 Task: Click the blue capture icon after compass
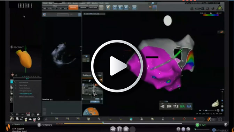[115, 7]
